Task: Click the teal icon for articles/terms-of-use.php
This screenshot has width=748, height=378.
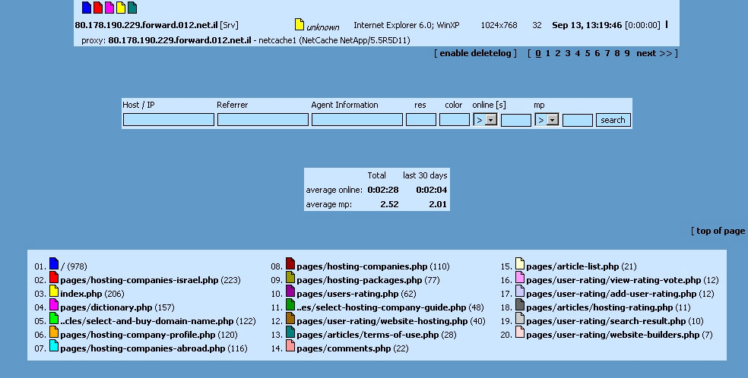Action: [290, 332]
